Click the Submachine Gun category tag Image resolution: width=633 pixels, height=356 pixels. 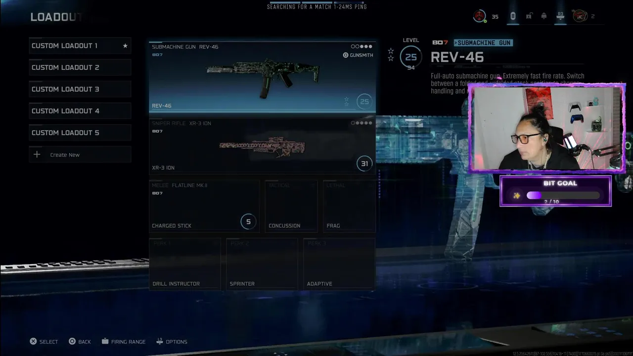point(483,43)
